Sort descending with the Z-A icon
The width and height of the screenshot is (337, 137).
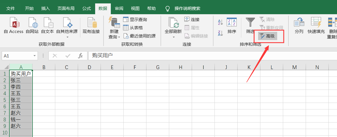click(220, 33)
